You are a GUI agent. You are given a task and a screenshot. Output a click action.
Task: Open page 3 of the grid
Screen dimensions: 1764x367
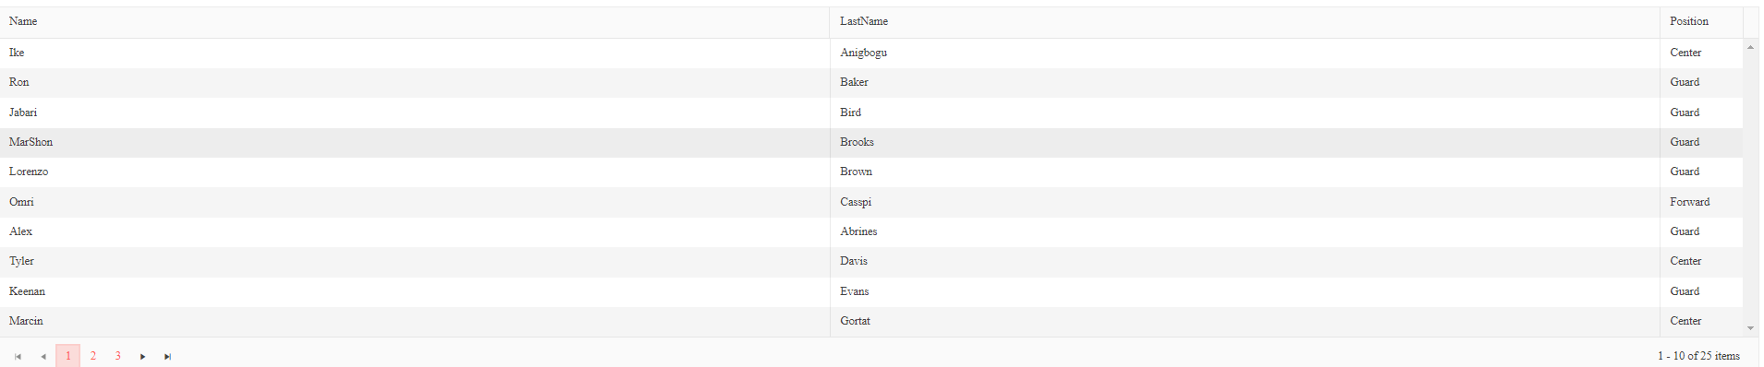[117, 356]
